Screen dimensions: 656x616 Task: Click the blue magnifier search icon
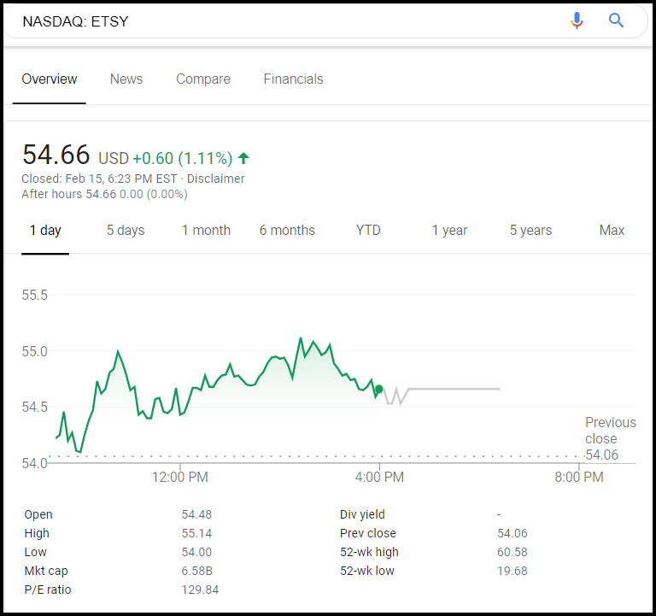pos(616,21)
